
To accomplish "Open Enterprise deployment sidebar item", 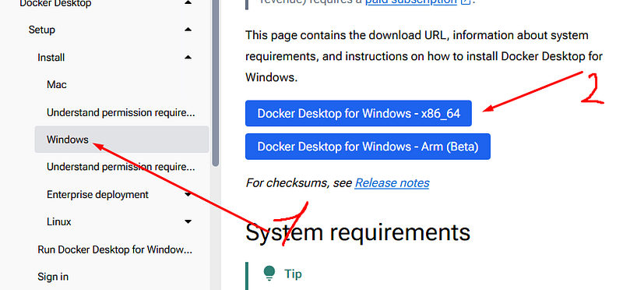I will click(97, 195).
